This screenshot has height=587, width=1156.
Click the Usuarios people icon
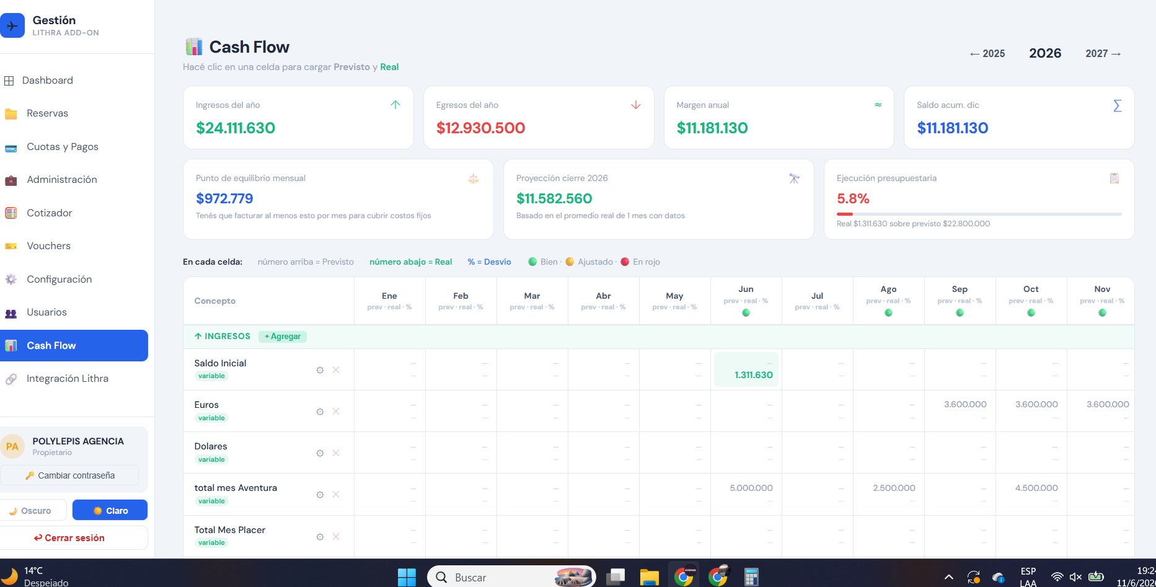(x=11, y=313)
